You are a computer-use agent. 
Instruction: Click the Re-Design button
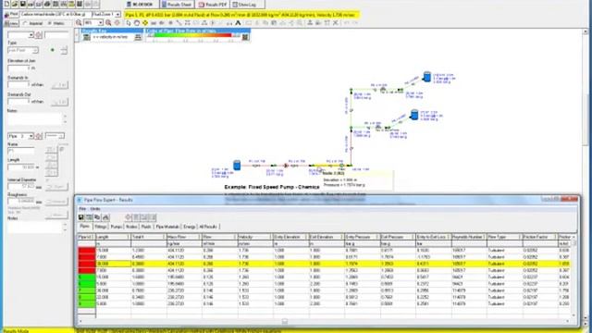click(140, 5)
